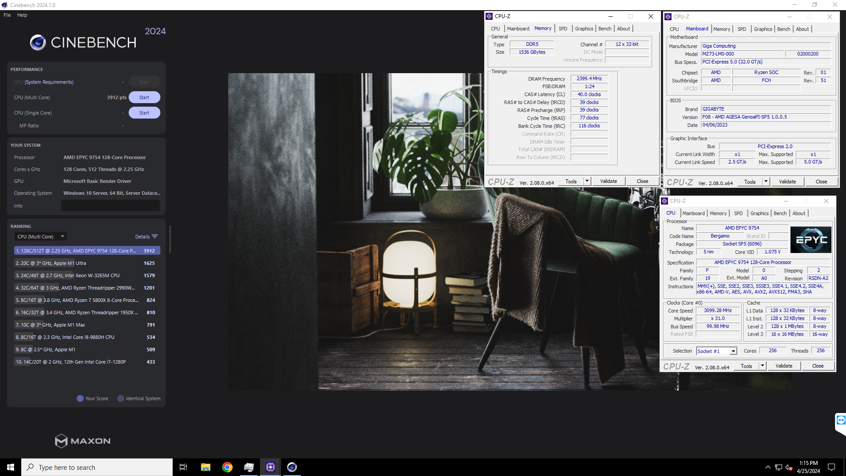
Task: Open Mainboard tab in processor CPU-Z window
Action: click(x=694, y=213)
